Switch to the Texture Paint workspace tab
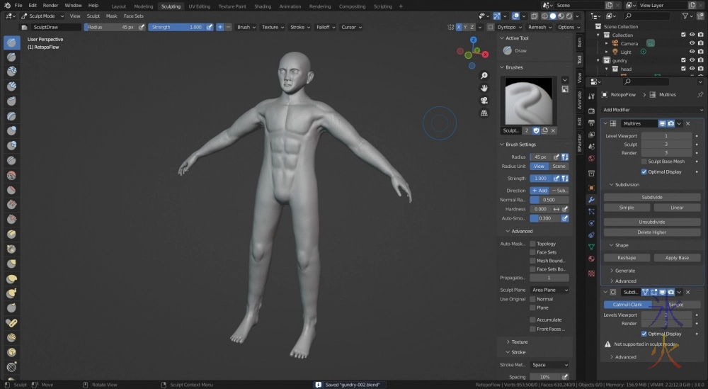This screenshot has height=389, width=708. tap(232, 6)
